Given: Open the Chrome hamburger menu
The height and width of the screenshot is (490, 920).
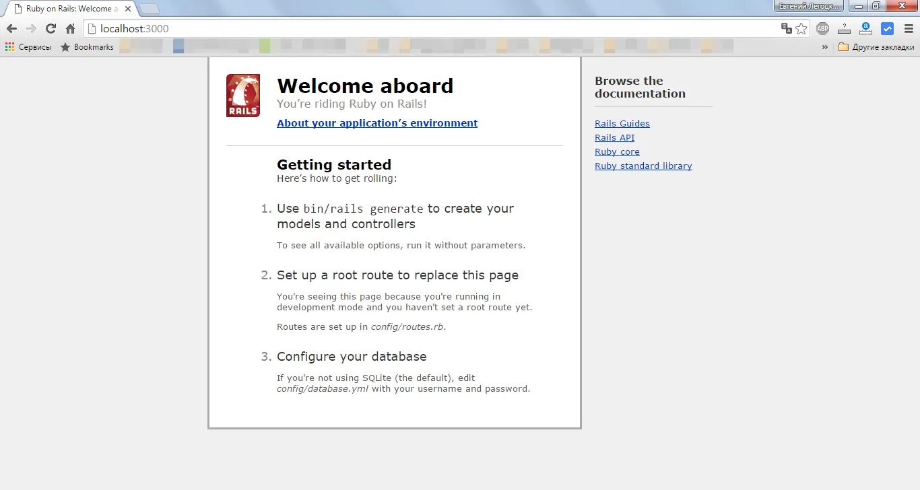Looking at the screenshot, I should pyautogui.click(x=907, y=28).
